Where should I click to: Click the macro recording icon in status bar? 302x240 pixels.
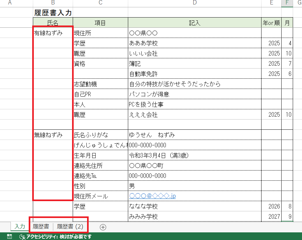(10, 236)
